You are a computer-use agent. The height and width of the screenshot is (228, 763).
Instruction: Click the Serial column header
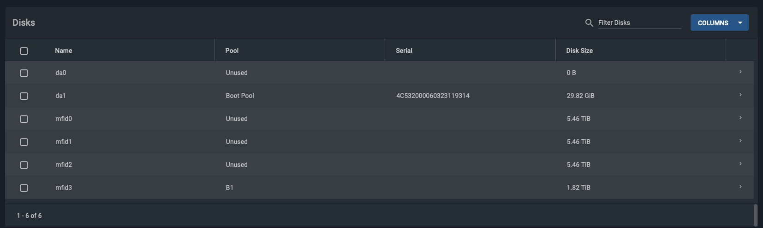pyautogui.click(x=404, y=51)
